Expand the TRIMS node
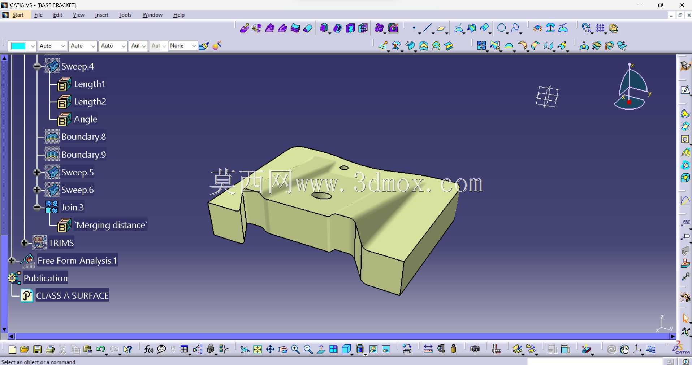 coord(24,243)
